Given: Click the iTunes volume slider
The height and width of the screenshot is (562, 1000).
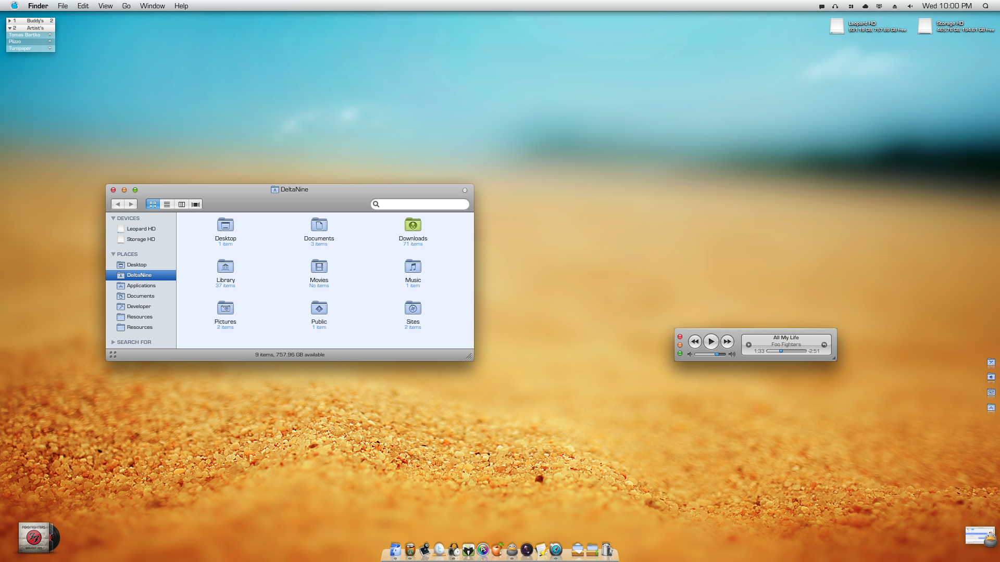Looking at the screenshot, I should (x=710, y=354).
